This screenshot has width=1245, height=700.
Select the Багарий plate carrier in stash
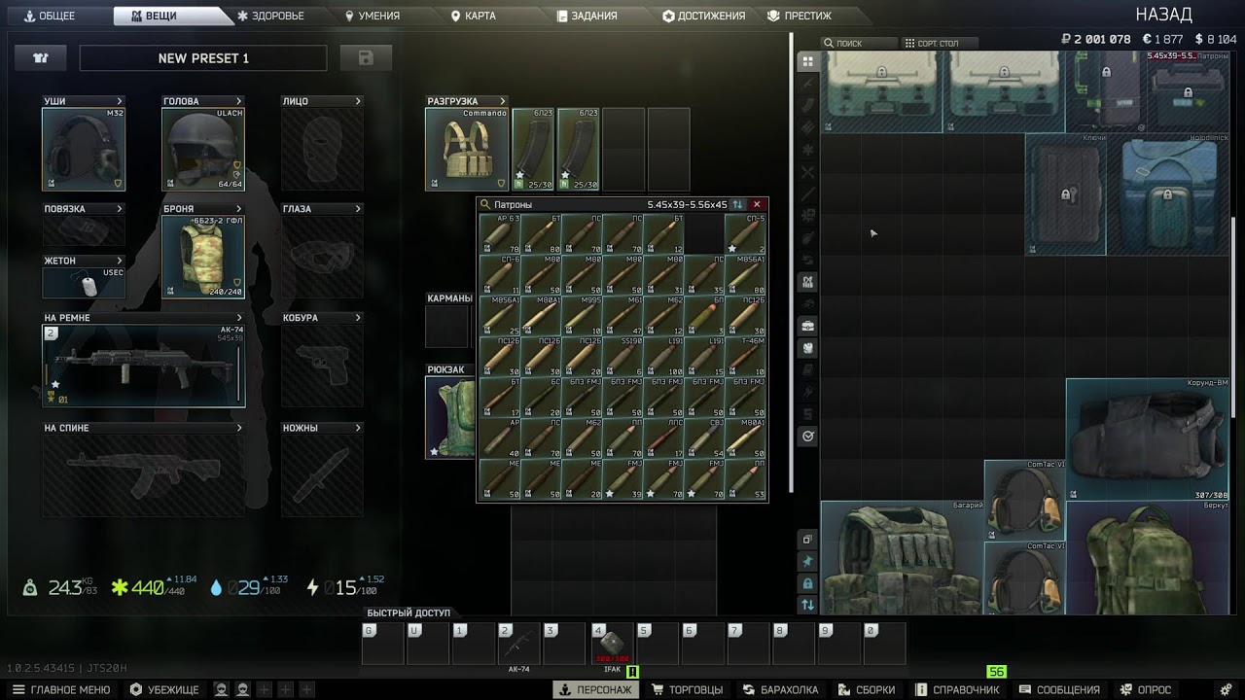tap(903, 558)
